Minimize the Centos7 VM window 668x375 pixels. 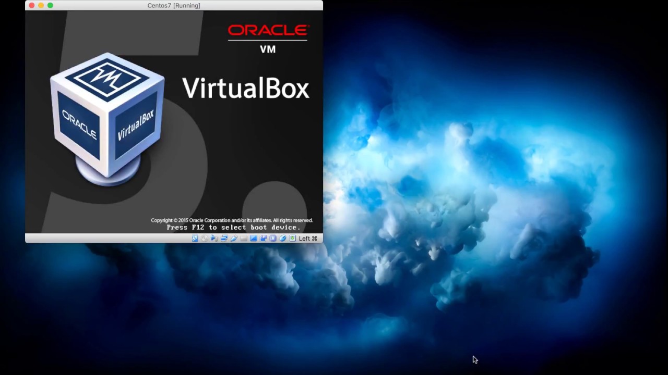click(x=41, y=5)
